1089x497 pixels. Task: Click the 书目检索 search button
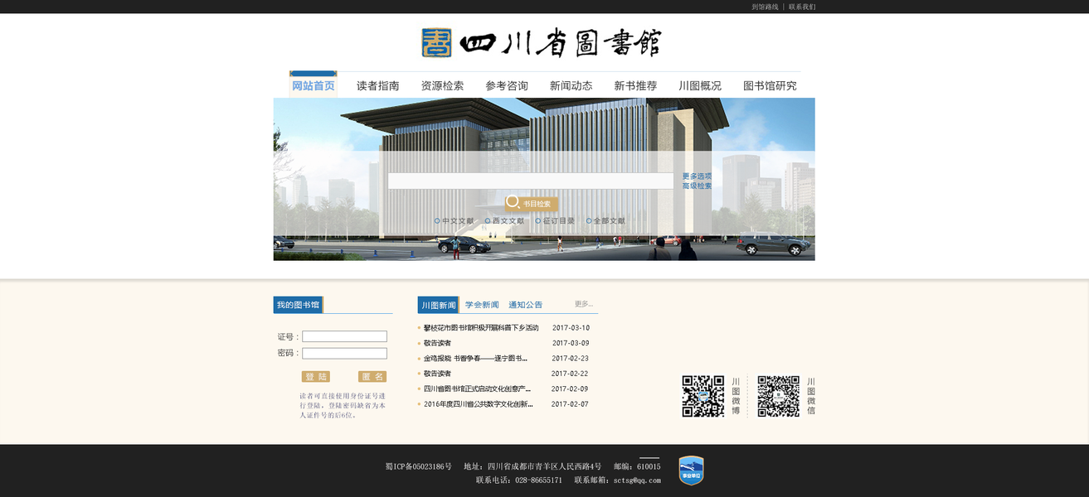[x=532, y=203]
